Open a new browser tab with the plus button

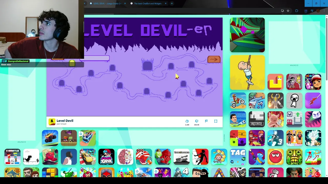pyautogui.click(x=172, y=4)
